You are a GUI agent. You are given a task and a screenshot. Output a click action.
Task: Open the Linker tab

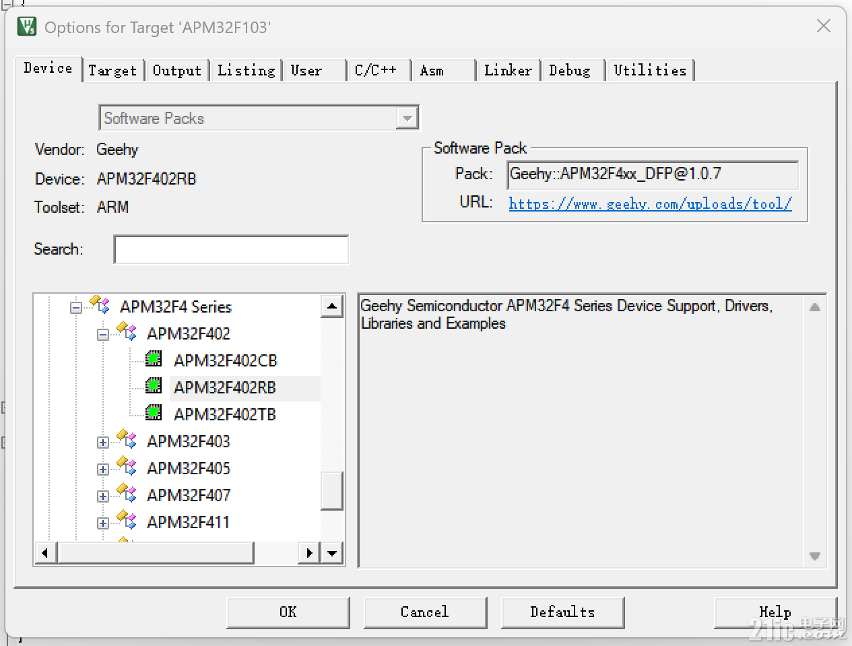click(508, 71)
